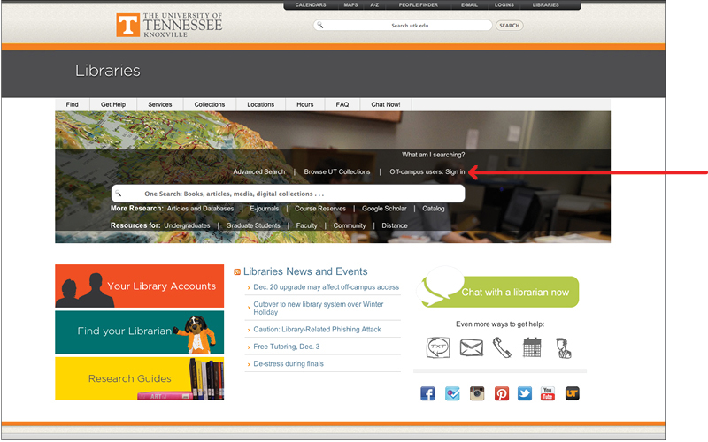The image size is (708, 442).
Task: Open resources for Graduate Students
Action: tap(253, 225)
